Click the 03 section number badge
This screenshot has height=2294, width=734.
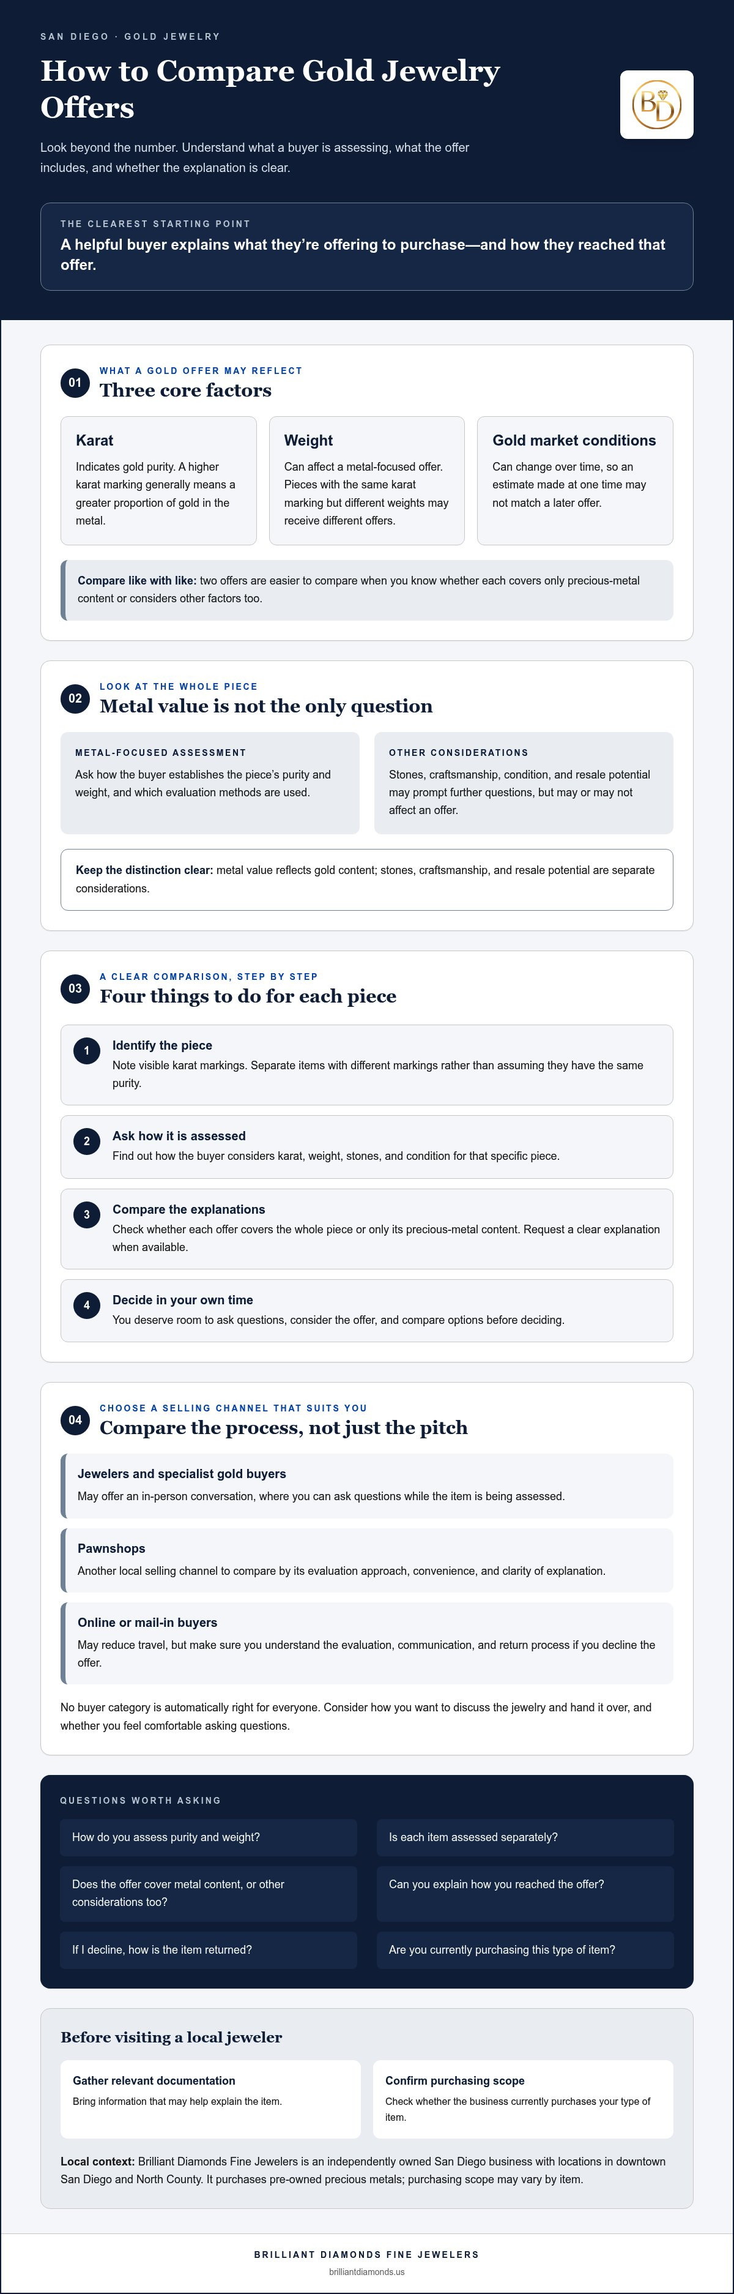pos(75,988)
